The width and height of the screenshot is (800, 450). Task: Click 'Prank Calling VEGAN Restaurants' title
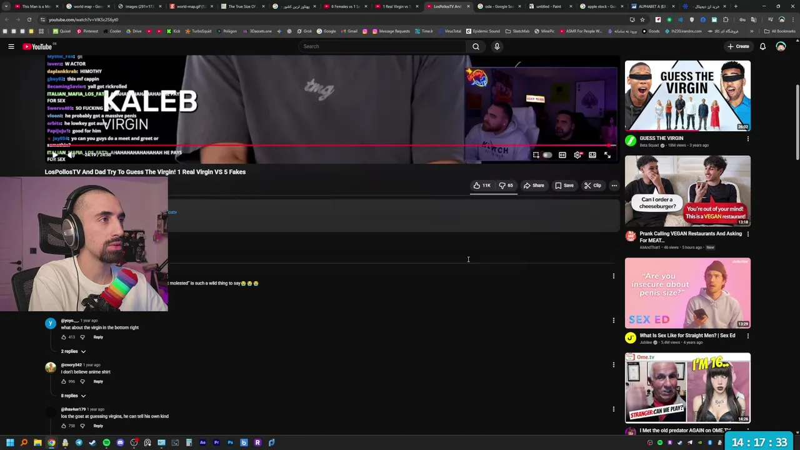(x=691, y=237)
